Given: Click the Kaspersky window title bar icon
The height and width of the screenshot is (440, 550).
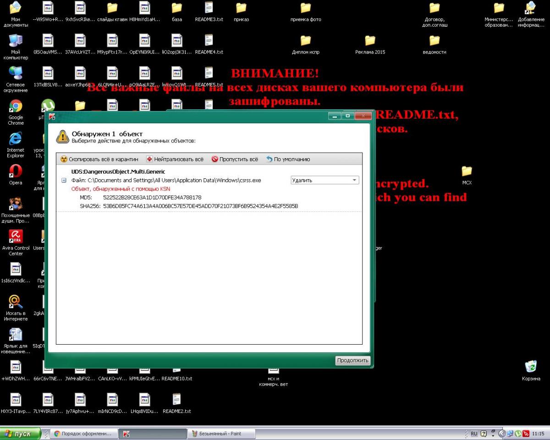Looking at the screenshot, I should 52,116.
